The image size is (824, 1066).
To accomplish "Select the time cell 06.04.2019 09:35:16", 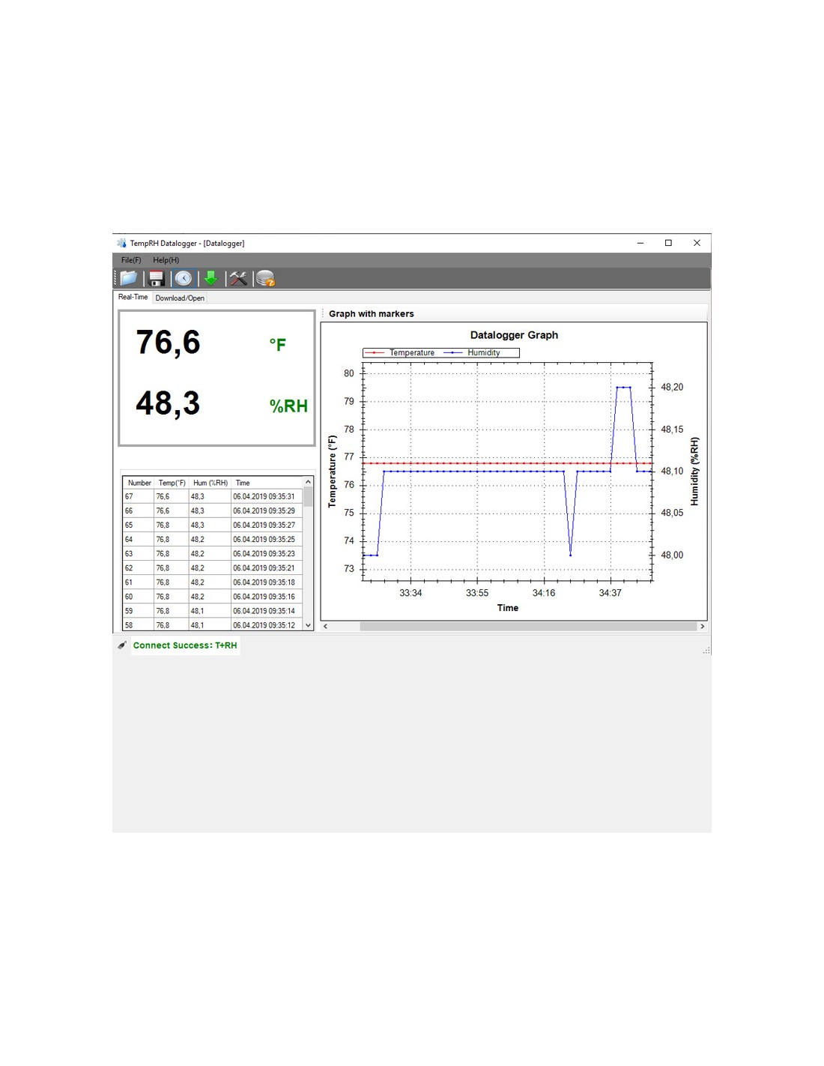I will click(x=267, y=597).
